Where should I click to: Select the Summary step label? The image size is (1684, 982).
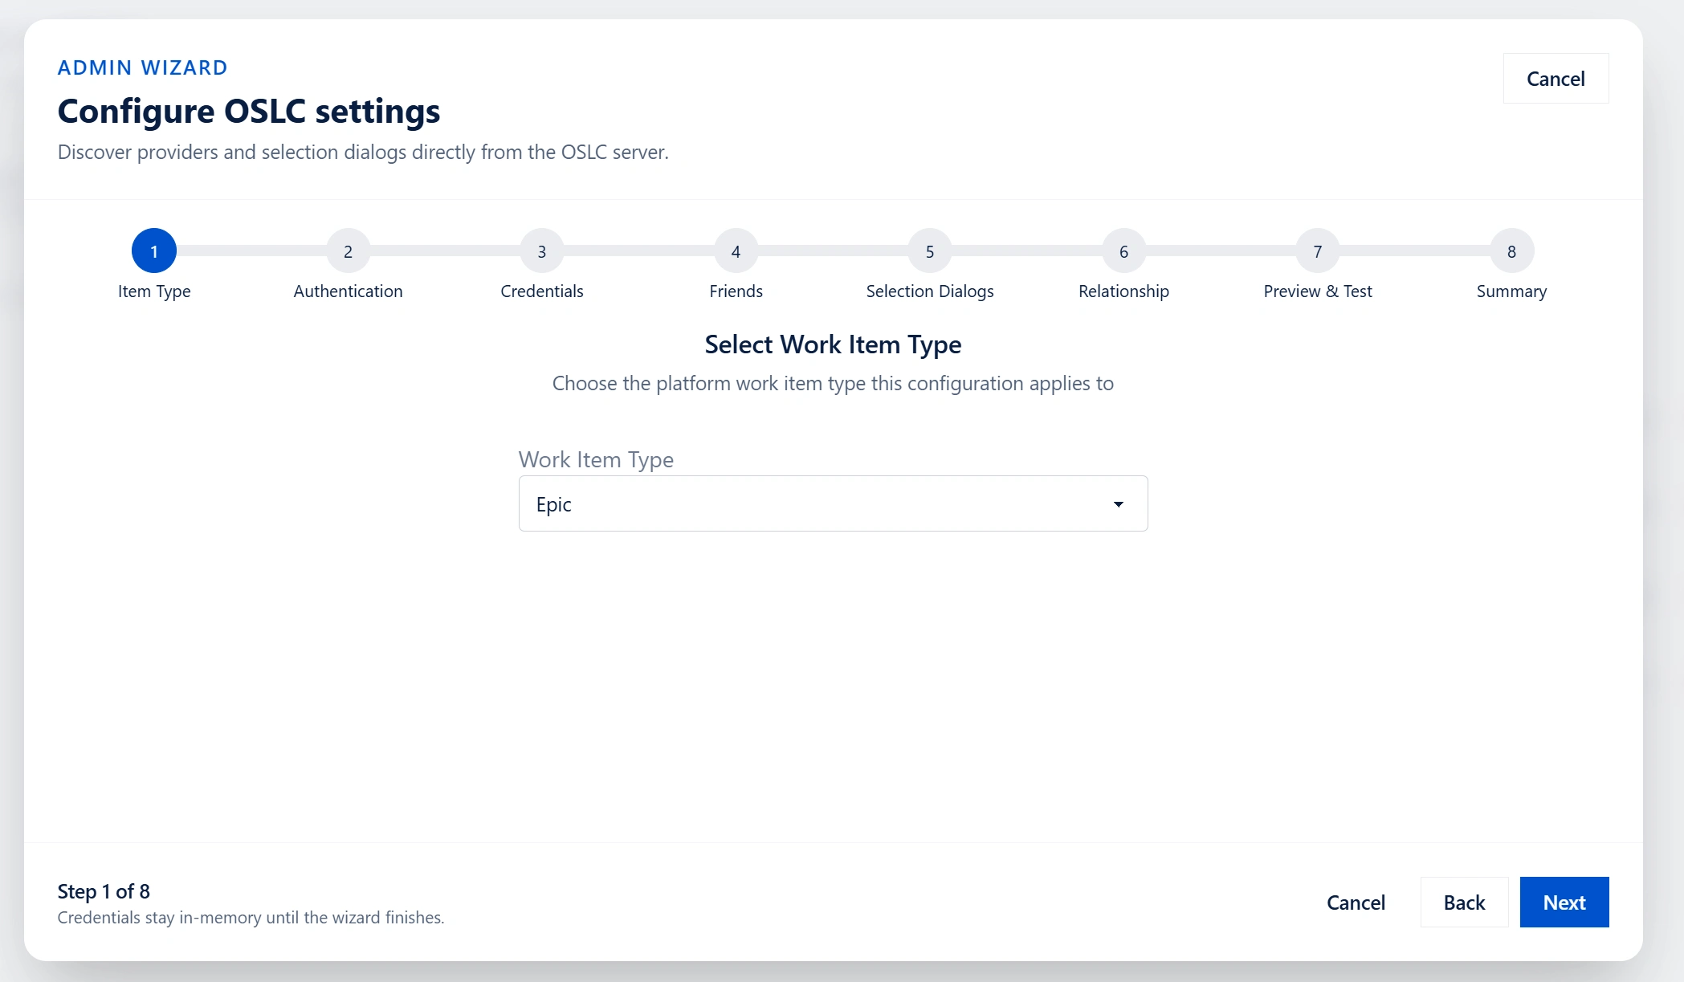(x=1511, y=291)
